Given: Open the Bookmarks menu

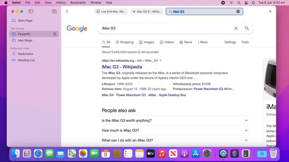Looking at the screenshot, I should [x=78, y=3].
